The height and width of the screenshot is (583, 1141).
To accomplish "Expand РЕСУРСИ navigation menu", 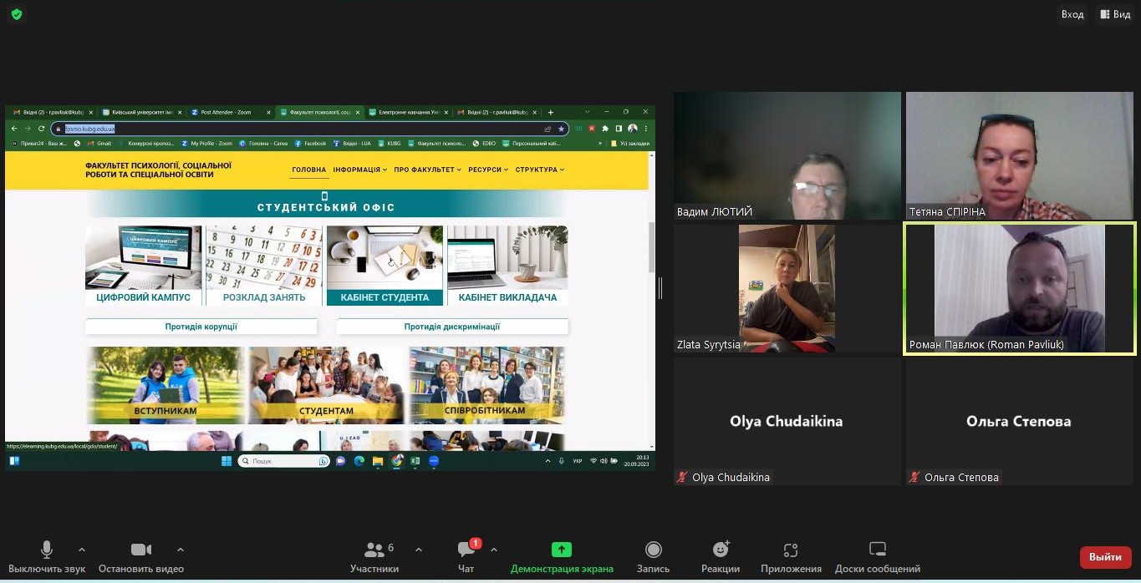I will 489,170.
